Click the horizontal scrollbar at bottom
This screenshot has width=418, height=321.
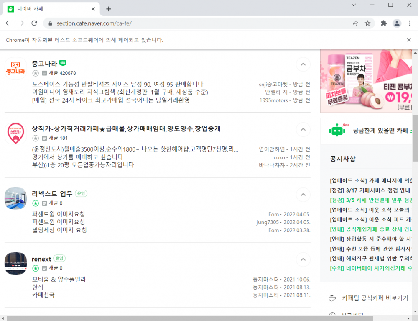[x=190, y=318]
